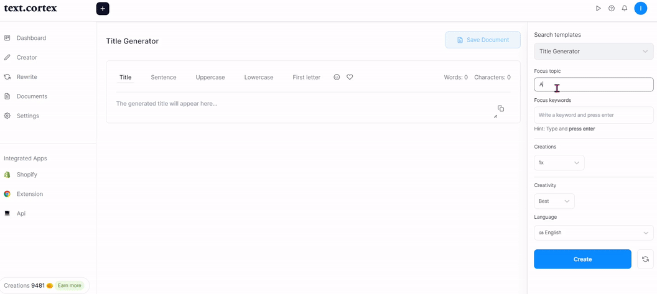
Task: Select the Sentence case tab
Action: [x=164, y=77]
